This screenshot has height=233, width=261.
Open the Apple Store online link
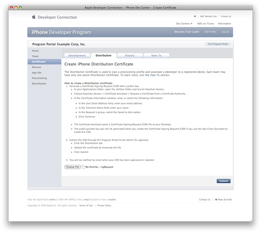pyautogui.click(x=52, y=199)
